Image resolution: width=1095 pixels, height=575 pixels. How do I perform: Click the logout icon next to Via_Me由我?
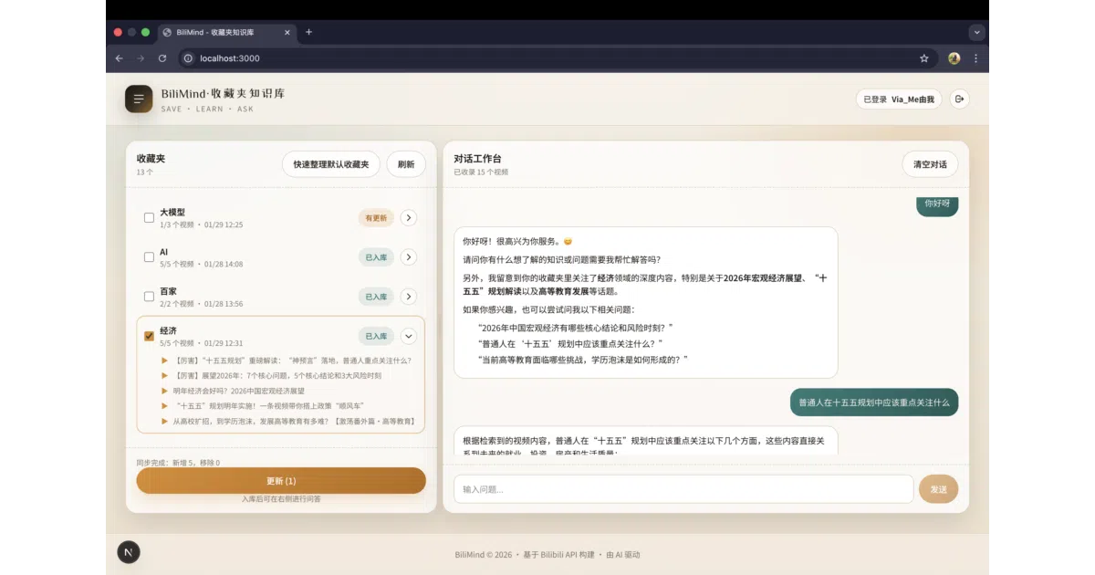pos(959,99)
